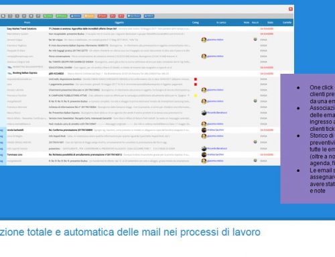Click red category square on UniCredit row
This screenshot has height=257, width=335.
point(196,79)
